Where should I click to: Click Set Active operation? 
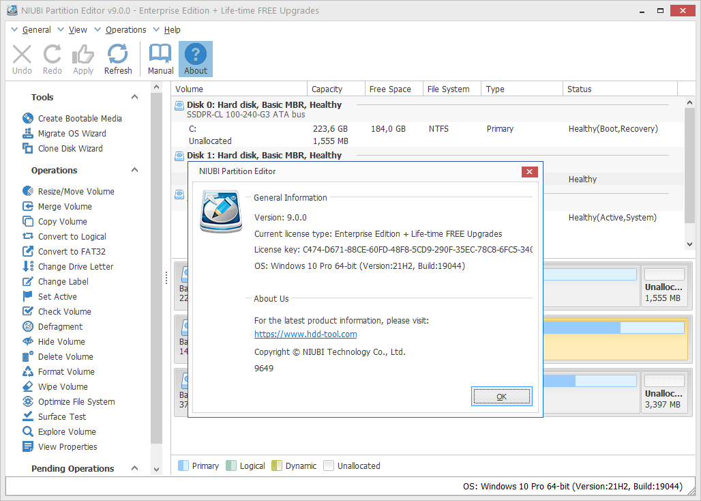click(x=50, y=297)
